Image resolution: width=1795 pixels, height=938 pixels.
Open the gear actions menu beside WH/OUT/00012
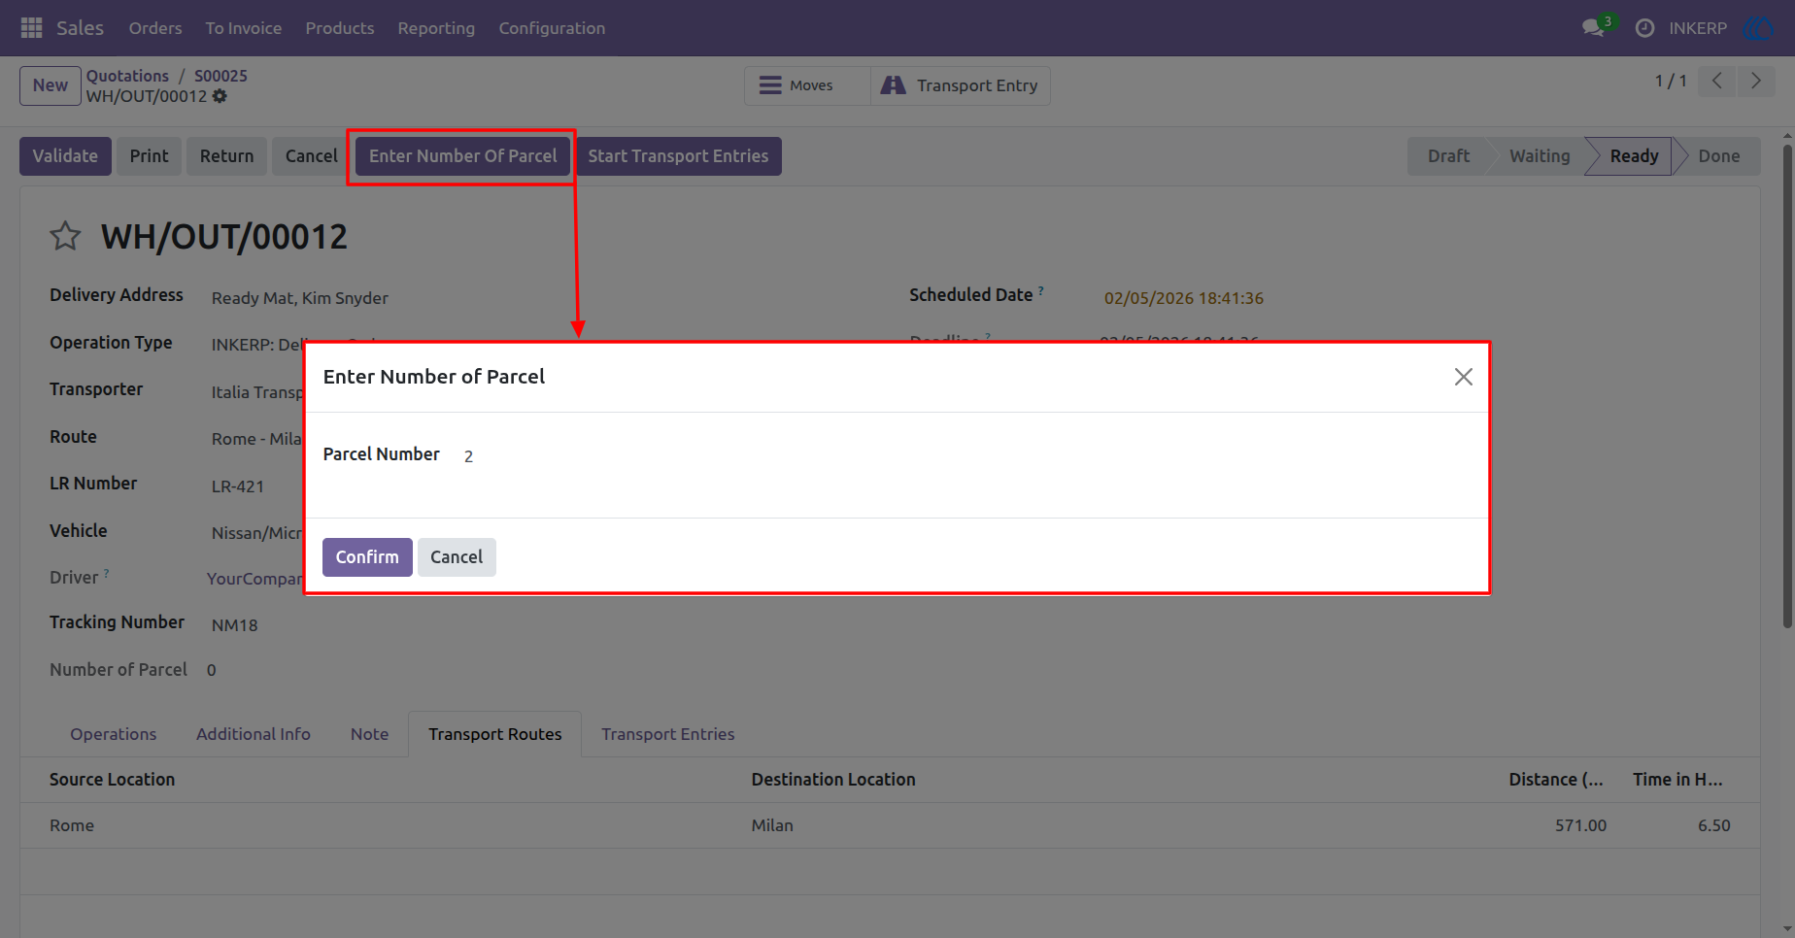pyautogui.click(x=220, y=96)
